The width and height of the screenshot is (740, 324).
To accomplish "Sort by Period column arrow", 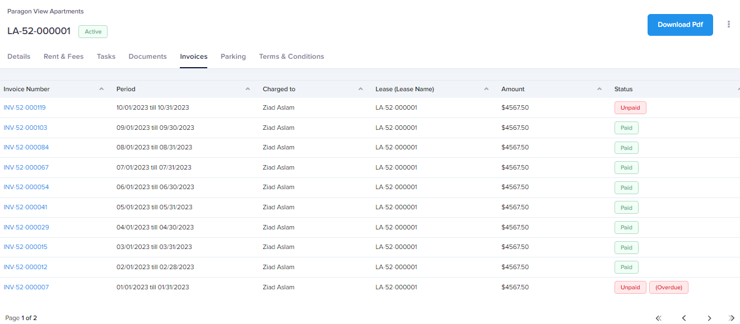I will point(248,89).
